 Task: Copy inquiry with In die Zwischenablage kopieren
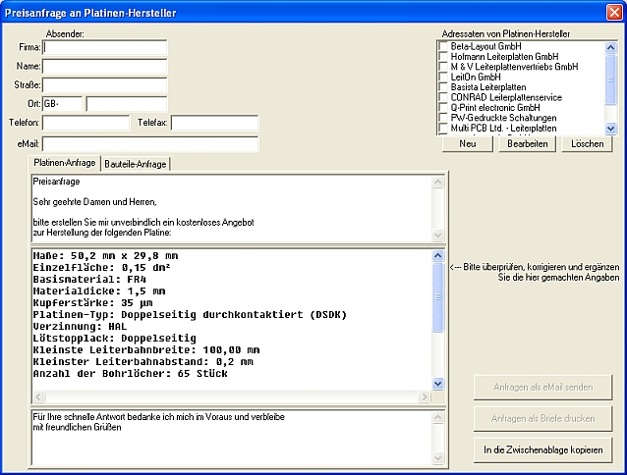point(542,449)
